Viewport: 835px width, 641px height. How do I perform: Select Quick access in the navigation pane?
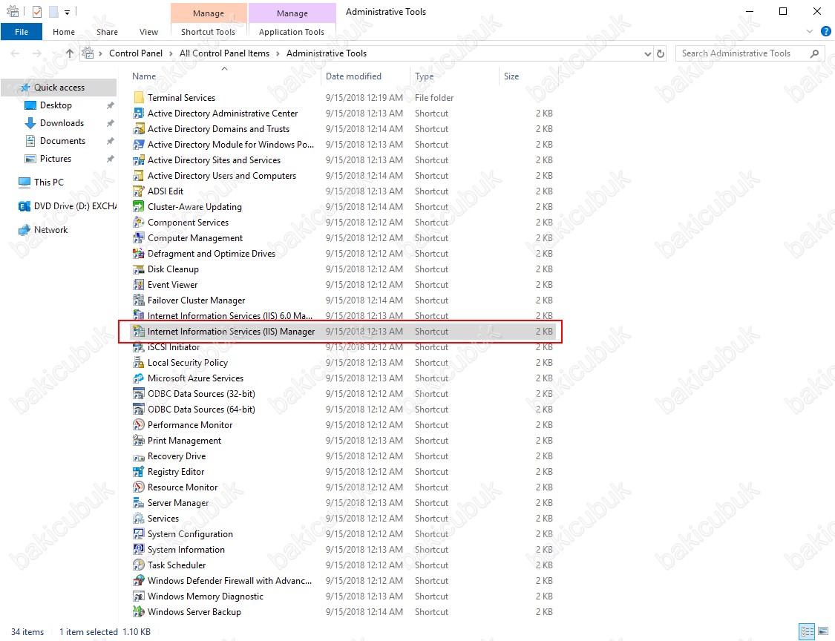click(59, 88)
